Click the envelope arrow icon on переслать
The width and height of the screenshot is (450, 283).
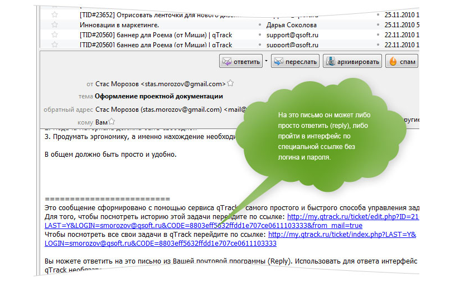coord(279,61)
